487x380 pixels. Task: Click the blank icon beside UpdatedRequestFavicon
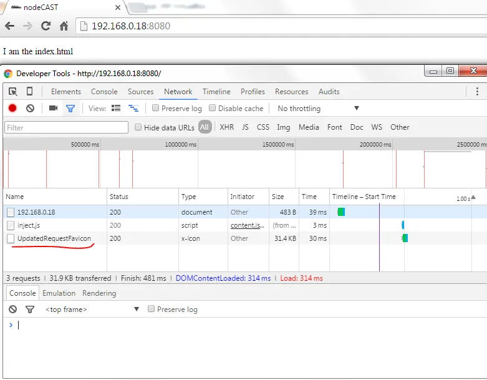pos(11,238)
